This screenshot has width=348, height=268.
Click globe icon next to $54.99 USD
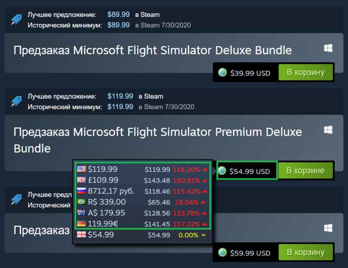(x=222, y=171)
